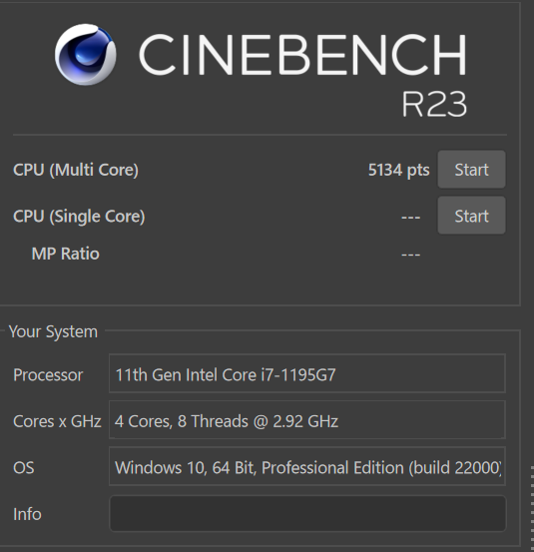This screenshot has width=534, height=552.
Task: Click the Processor label
Action: pyautogui.click(x=48, y=375)
